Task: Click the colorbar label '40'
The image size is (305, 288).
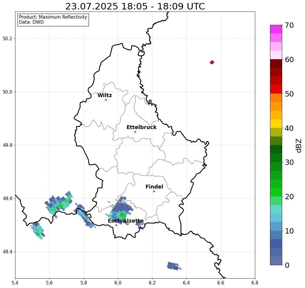Action: pos(289,128)
